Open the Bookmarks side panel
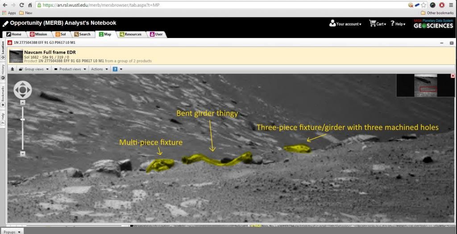Viewport: 457px width, 234px height. pos(3,95)
